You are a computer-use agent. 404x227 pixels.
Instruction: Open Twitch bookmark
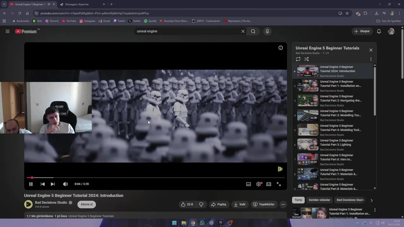(119, 21)
